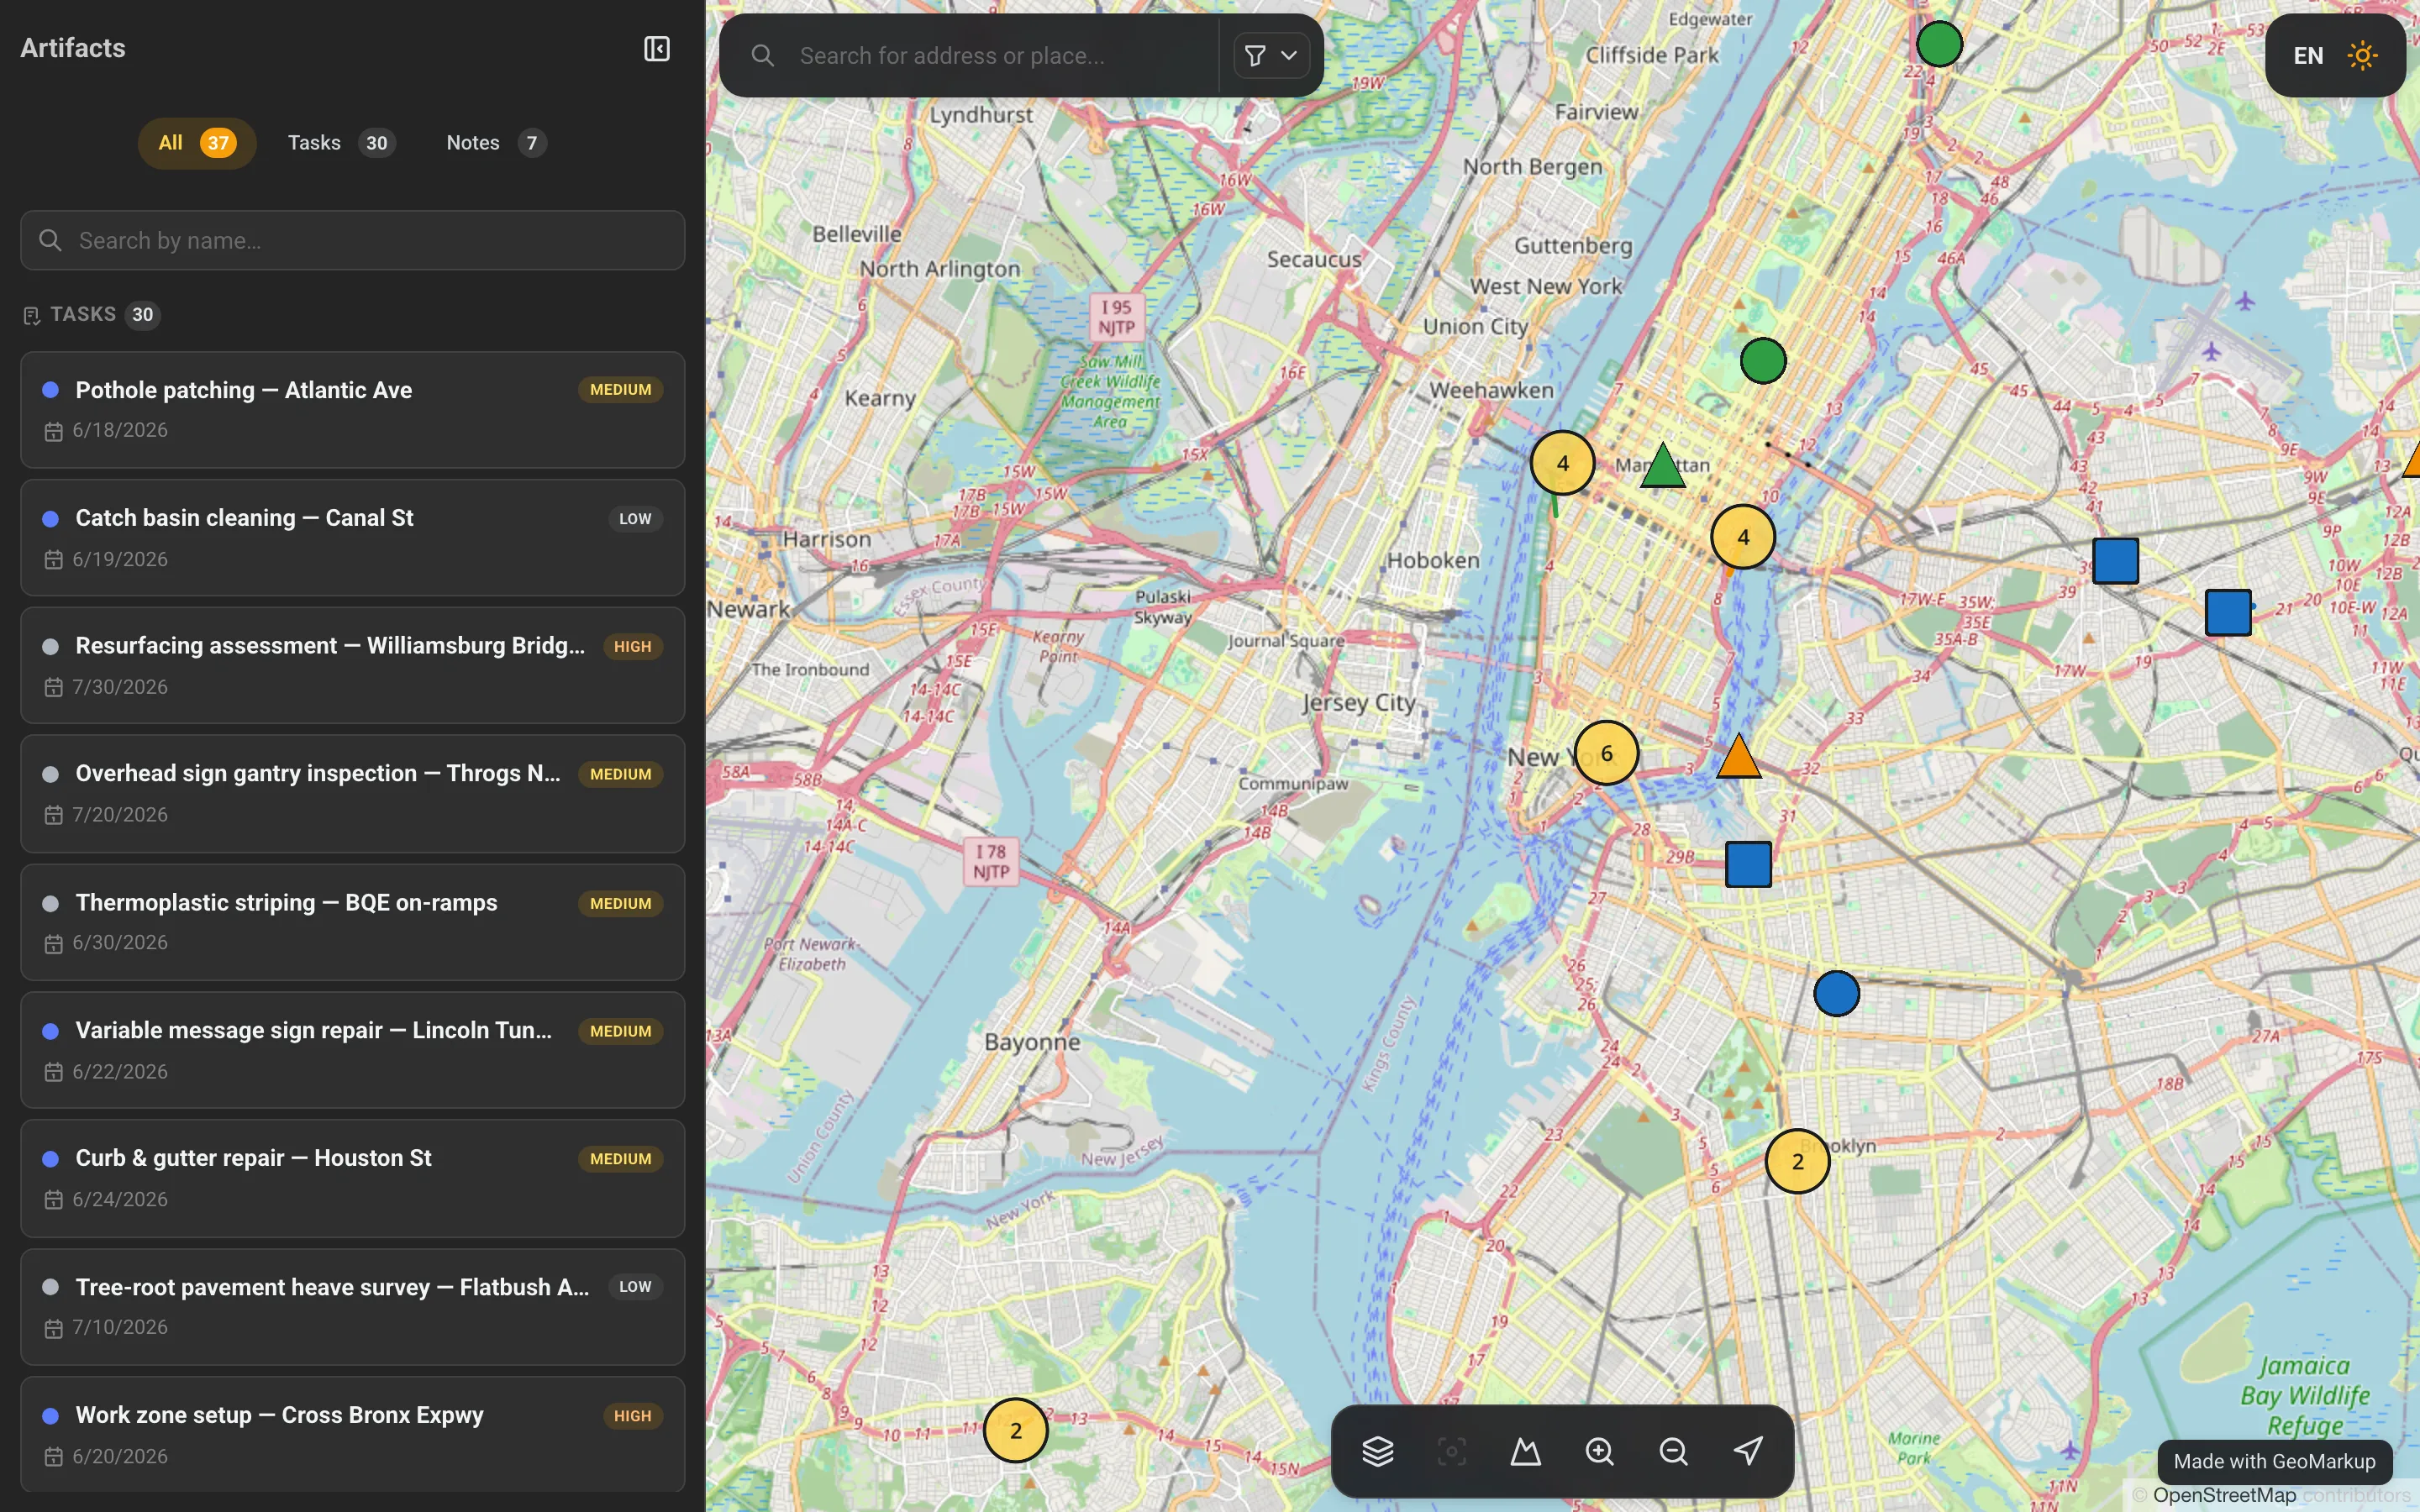Click the cluster of 2 near Brooklyn
The width and height of the screenshot is (2420, 1512).
tap(1797, 1161)
